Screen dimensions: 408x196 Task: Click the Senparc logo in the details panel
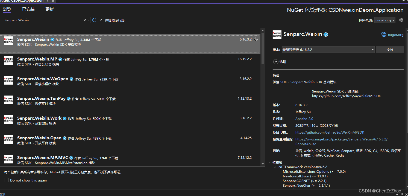click(x=277, y=35)
